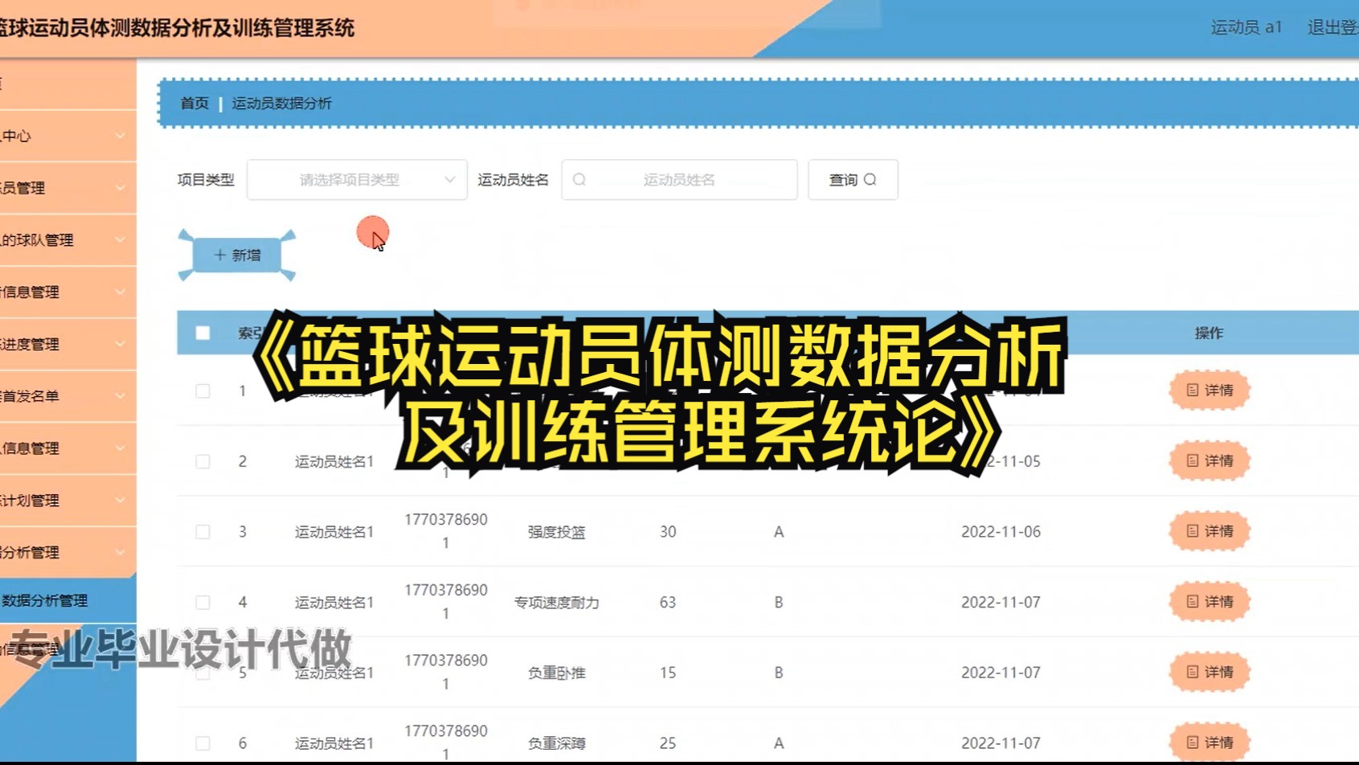Open 详情 for row 6 负重深蹲
This screenshot has height=765, width=1359.
(x=1210, y=742)
